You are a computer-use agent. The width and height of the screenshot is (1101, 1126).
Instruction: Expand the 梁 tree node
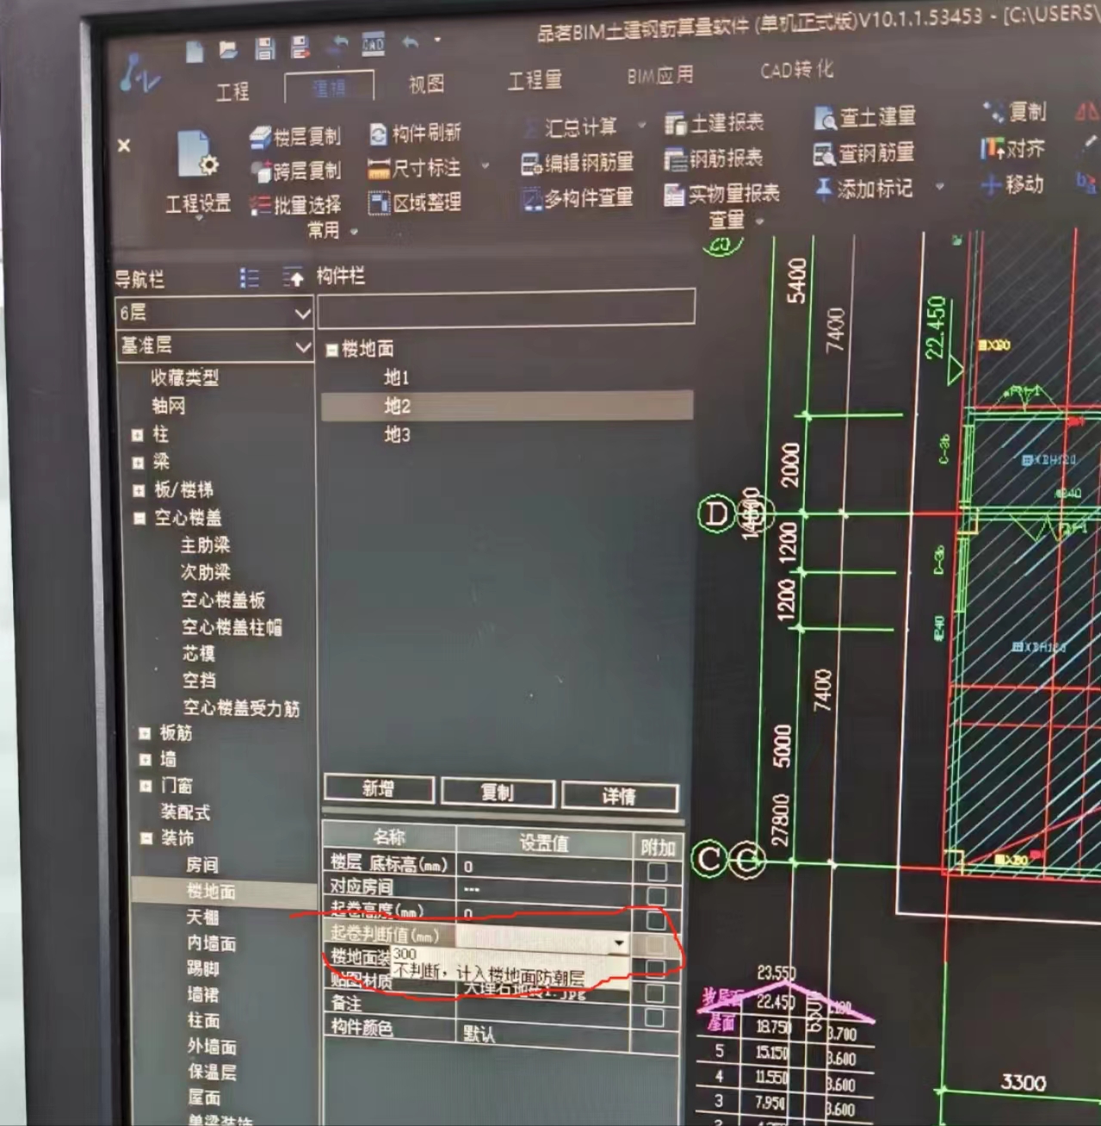click(138, 463)
